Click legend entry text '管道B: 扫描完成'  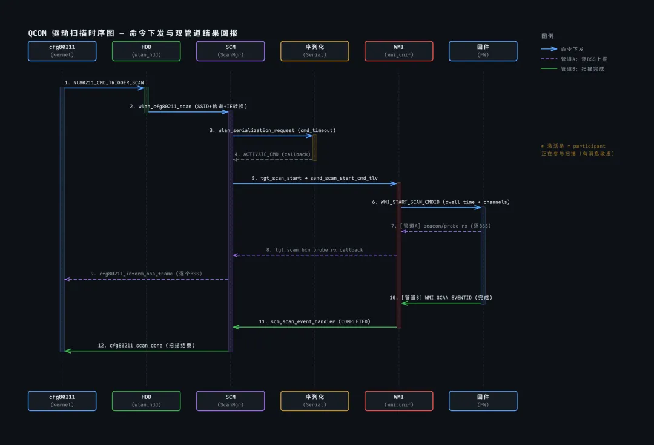pos(583,69)
